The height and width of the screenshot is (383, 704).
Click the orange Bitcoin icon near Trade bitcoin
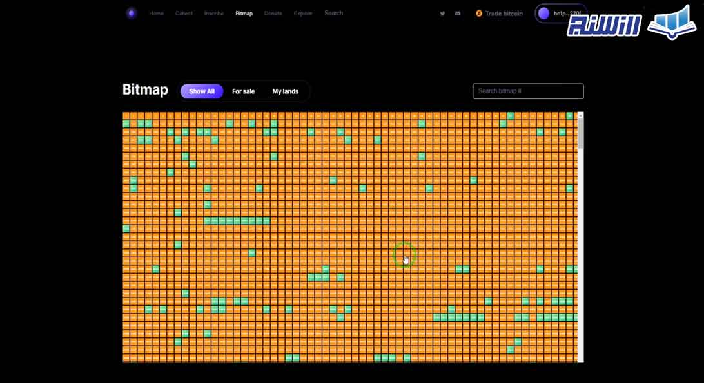click(478, 13)
